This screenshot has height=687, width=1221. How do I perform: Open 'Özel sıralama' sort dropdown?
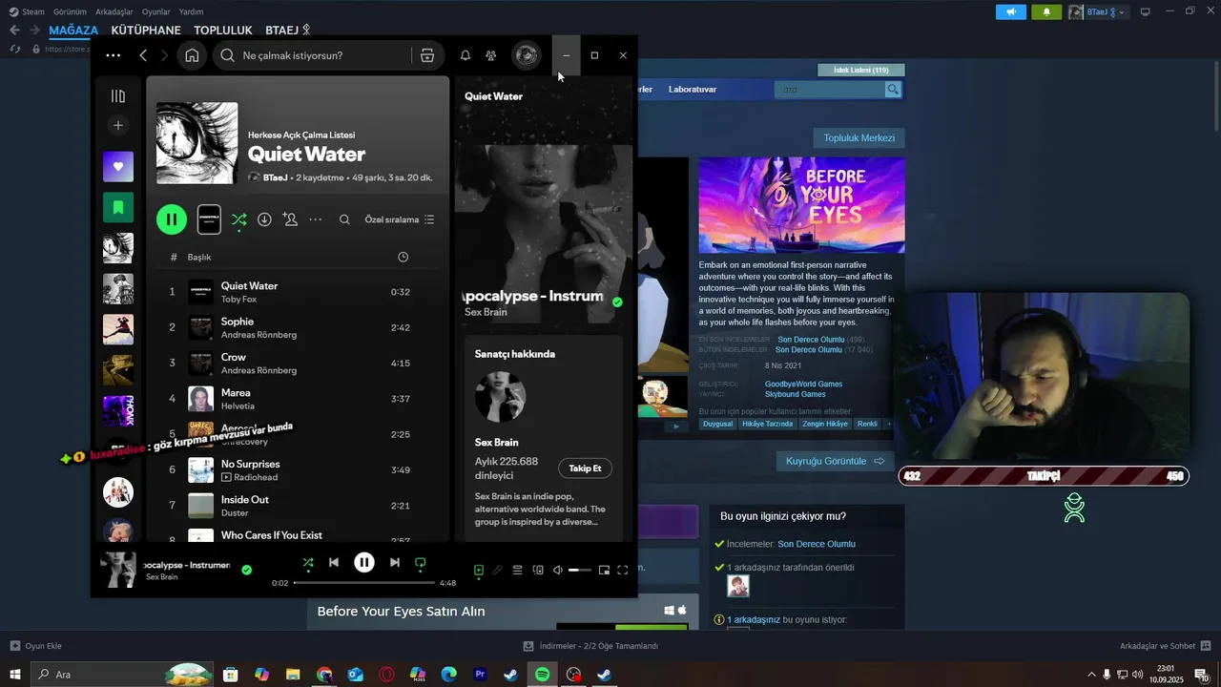pos(400,219)
